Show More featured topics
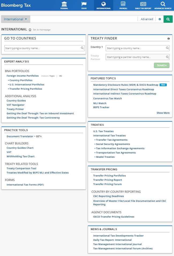The image size is (174, 256). pos(163,113)
